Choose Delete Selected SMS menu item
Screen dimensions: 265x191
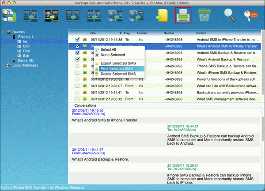pyautogui.click(x=119, y=74)
